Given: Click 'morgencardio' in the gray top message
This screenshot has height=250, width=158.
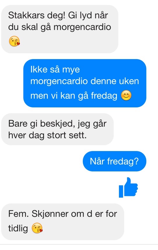Looking at the screenshot, I should coord(82,27).
